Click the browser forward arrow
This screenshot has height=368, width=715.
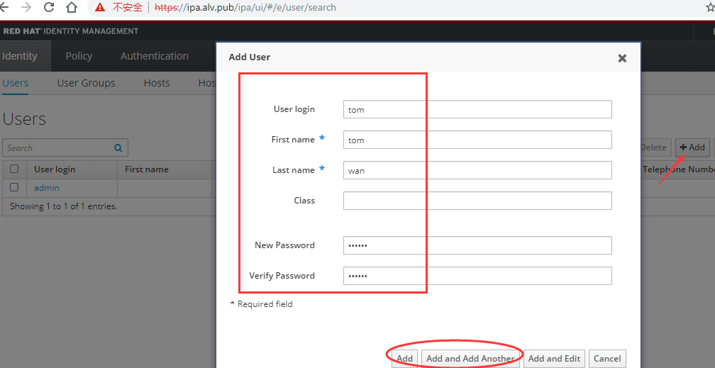pyautogui.click(x=26, y=7)
